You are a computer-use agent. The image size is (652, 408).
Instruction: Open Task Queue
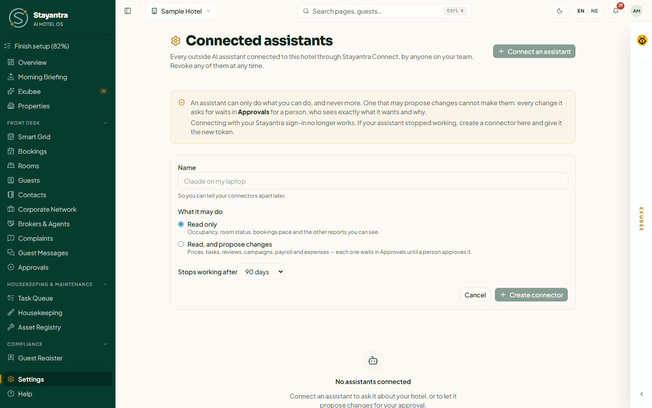pos(58,298)
